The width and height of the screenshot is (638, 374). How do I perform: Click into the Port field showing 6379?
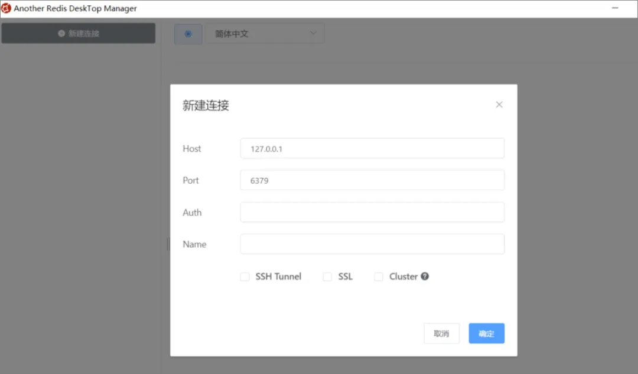tap(372, 180)
